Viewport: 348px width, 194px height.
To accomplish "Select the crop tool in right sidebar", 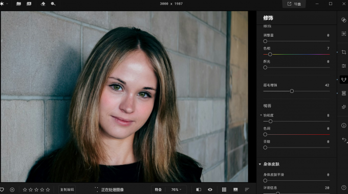I will coord(343,52).
